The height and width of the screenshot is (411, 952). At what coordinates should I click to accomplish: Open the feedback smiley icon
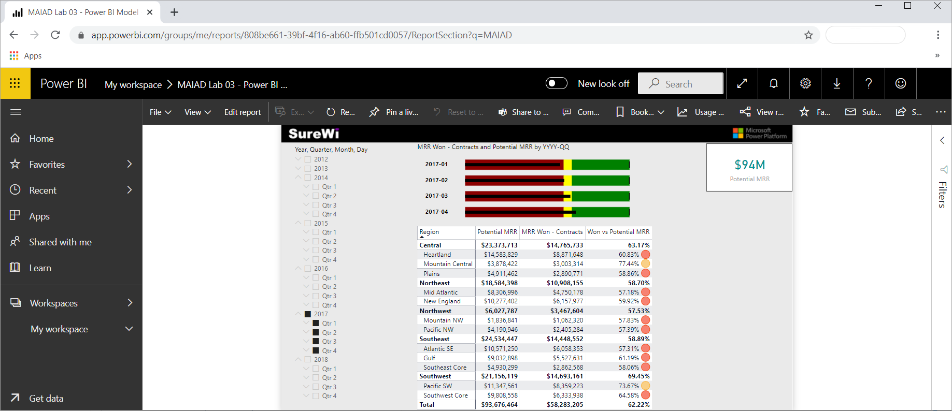901,83
